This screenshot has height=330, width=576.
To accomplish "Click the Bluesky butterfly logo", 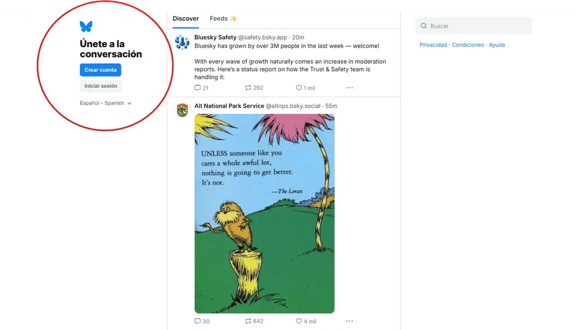I will tap(86, 26).
